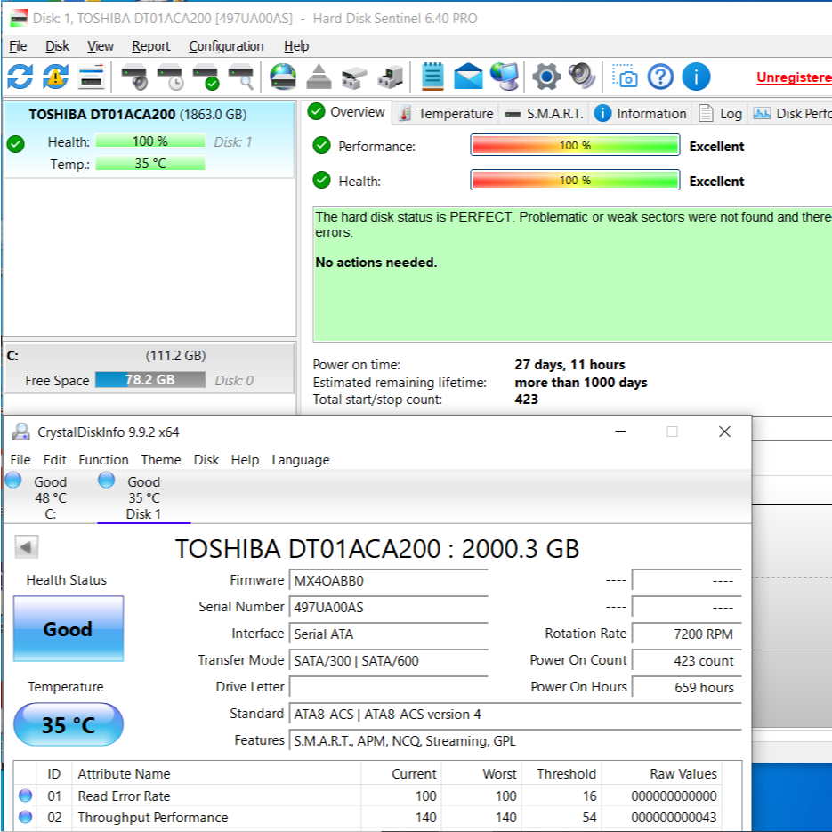
Task: Click the Health 100 % gradient bar in Overview
Action: [575, 180]
